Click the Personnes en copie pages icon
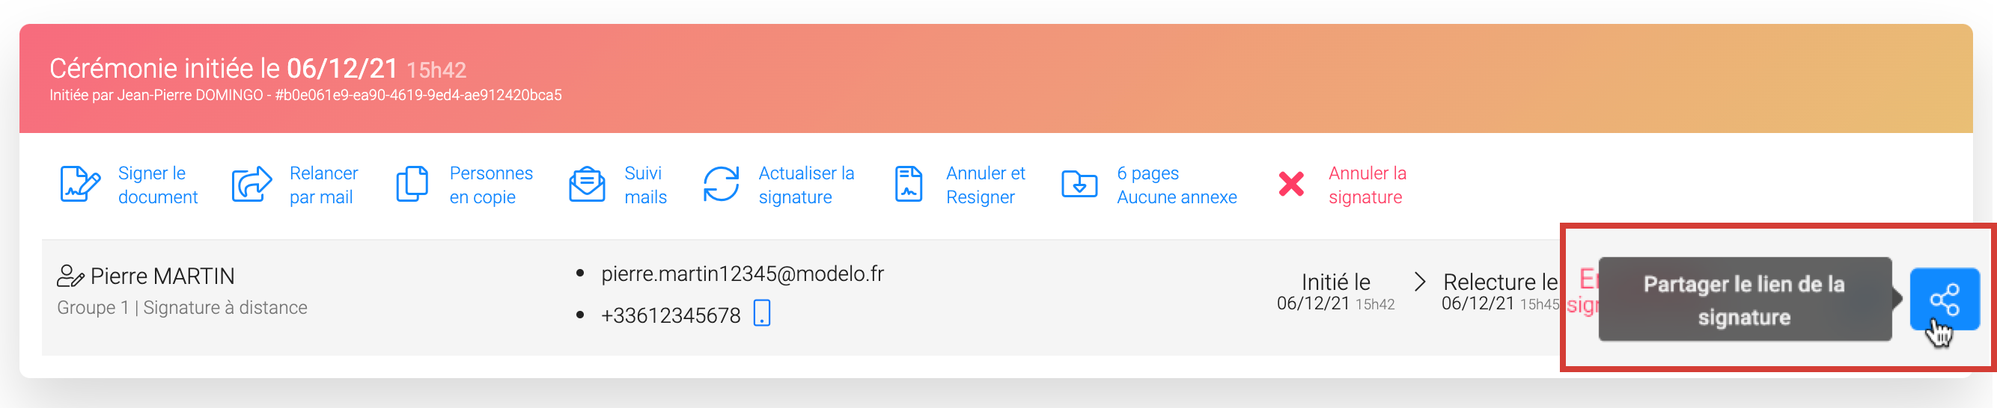Viewport: 1997px width, 408px height. (412, 185)
